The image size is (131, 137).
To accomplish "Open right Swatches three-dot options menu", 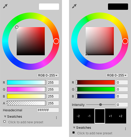I will coord(125,129).
